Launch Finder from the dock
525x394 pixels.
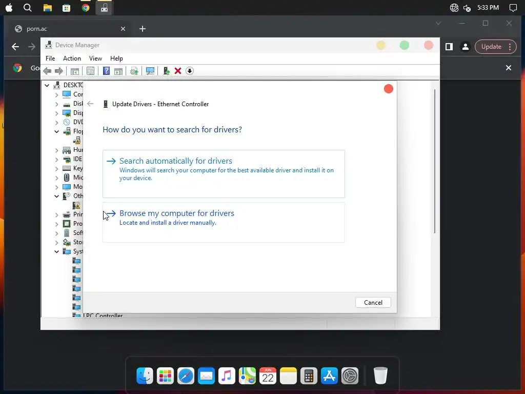145,376
